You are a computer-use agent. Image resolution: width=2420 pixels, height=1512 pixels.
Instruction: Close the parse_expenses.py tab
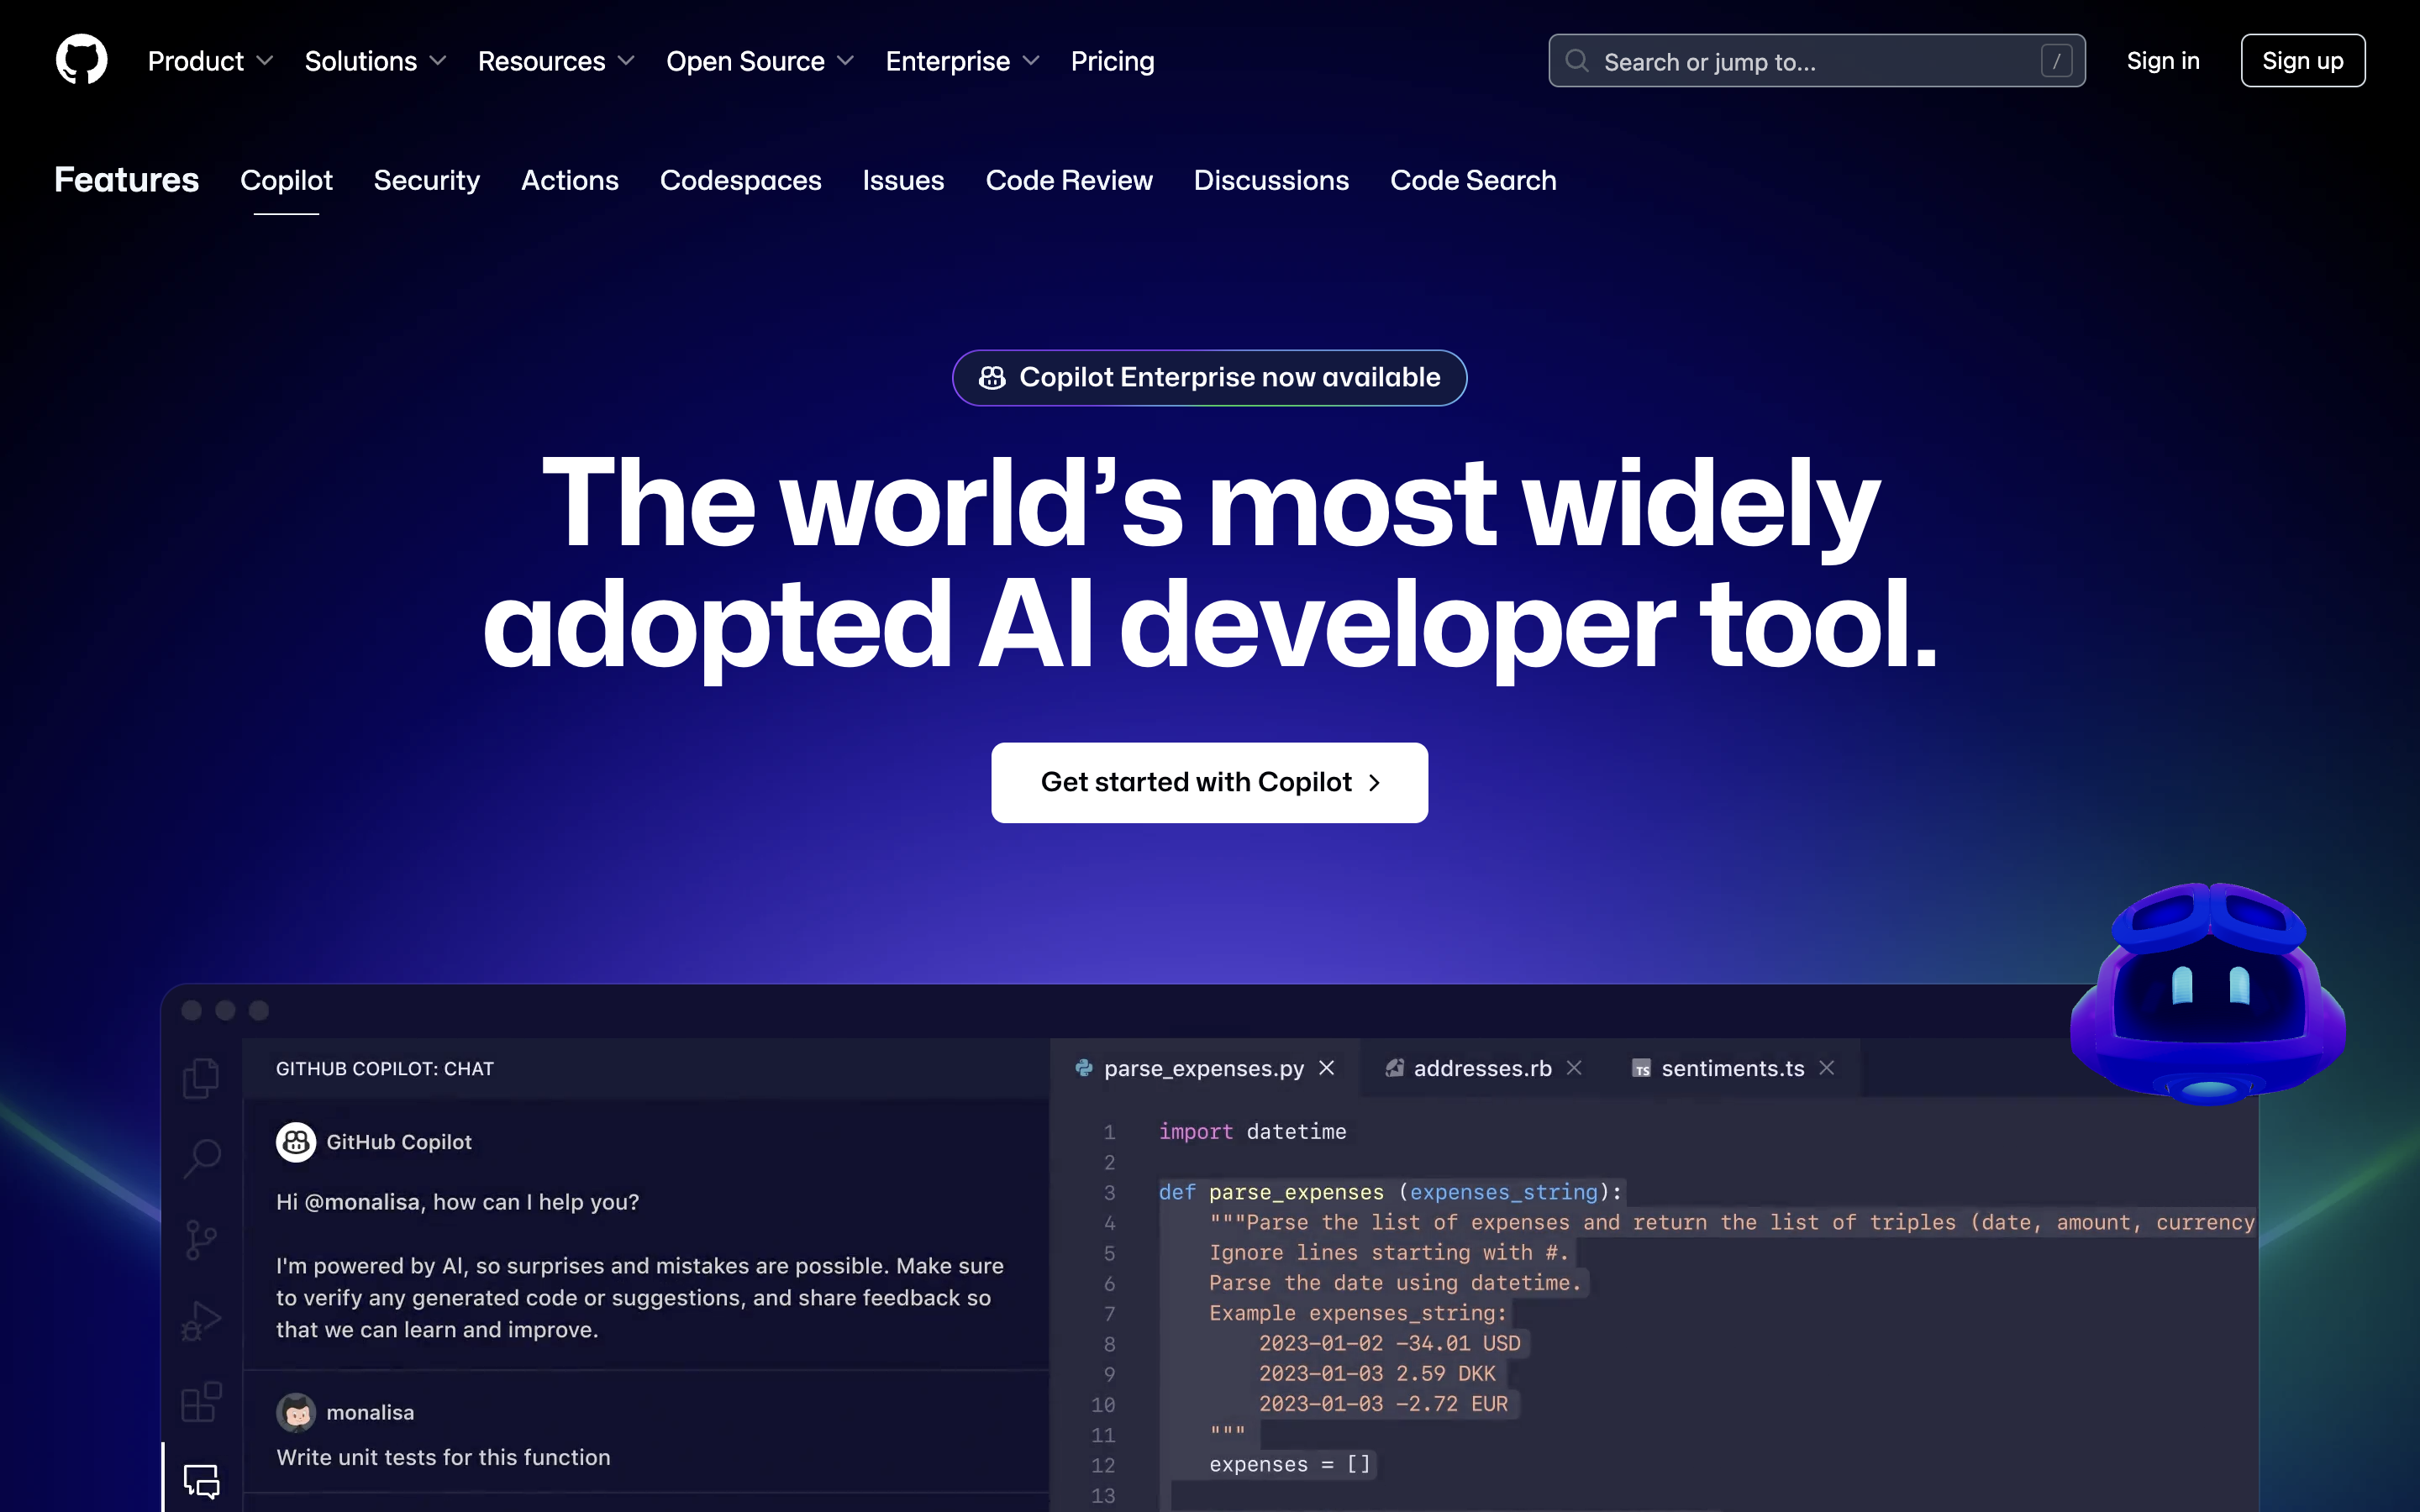[1327, 1068]
